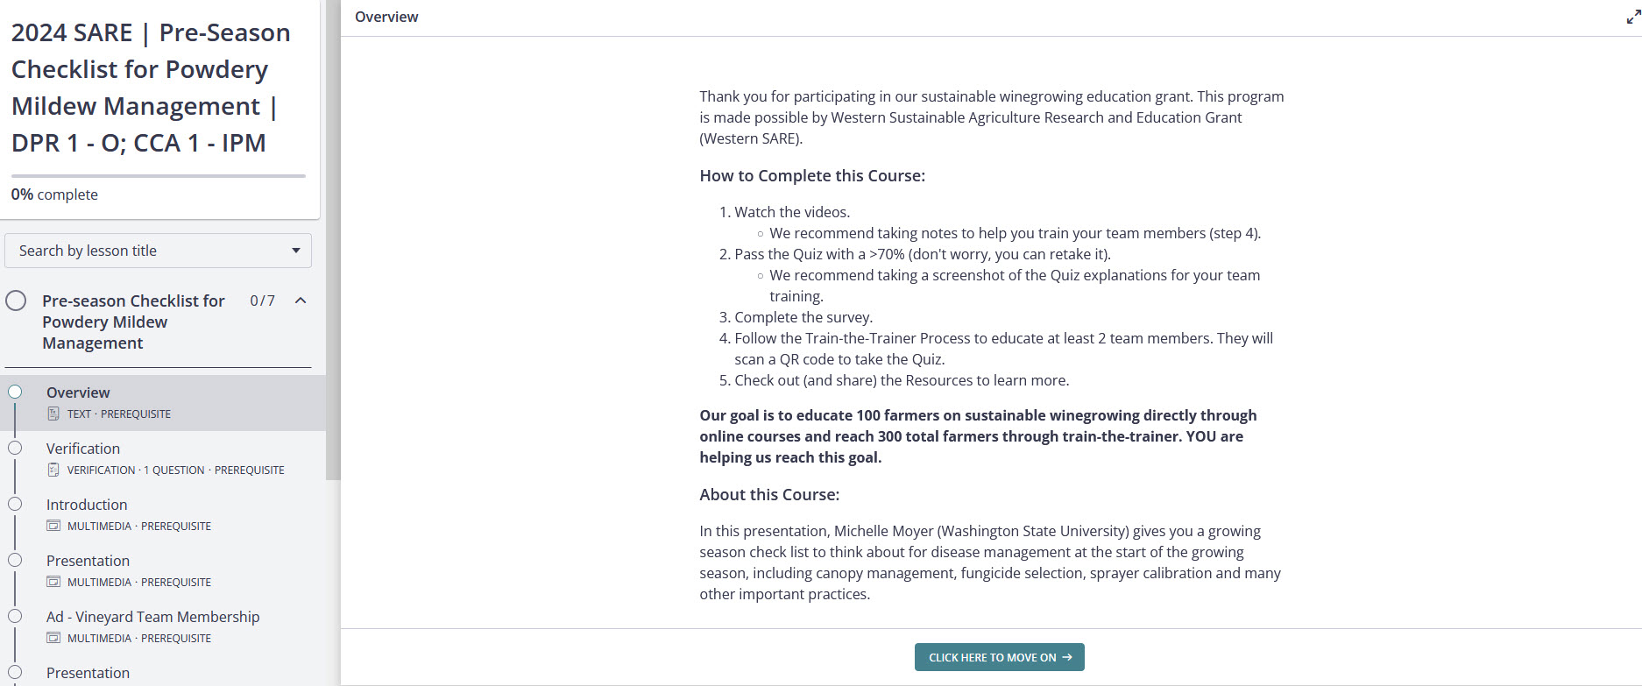Select the Introduction lesson circle
Viewport: 1642px width, 686px height.
[x=15, y=504]
